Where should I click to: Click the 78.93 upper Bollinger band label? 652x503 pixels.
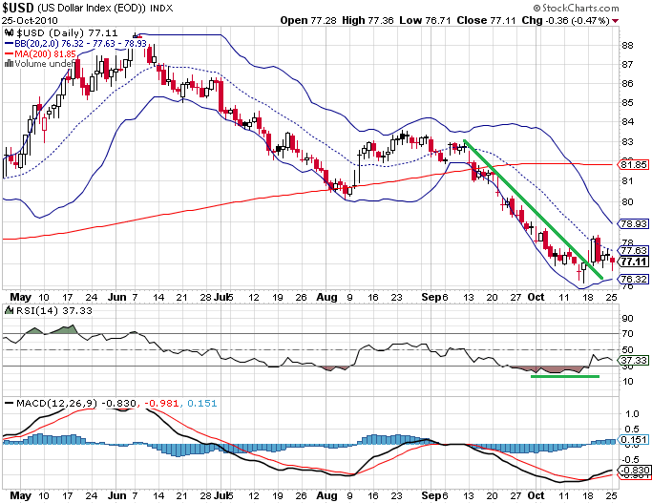[634, 223]
